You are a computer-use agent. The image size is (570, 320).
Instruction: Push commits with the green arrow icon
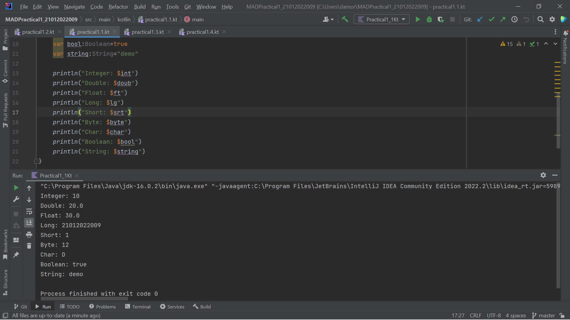[503, 19]
